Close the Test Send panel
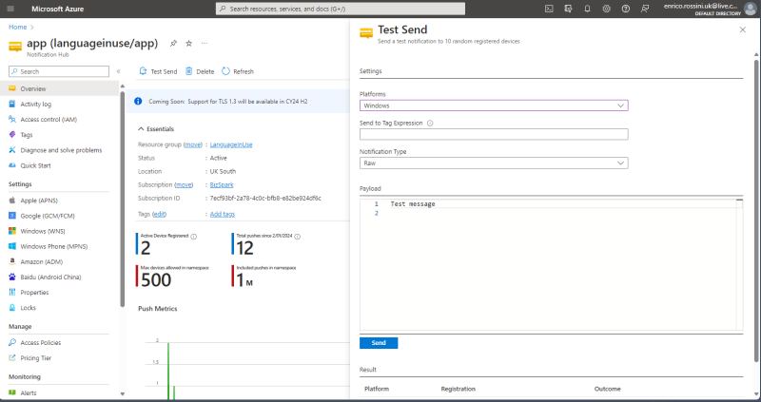This screenshot has width=761, height=402. (x=743, y=30)
